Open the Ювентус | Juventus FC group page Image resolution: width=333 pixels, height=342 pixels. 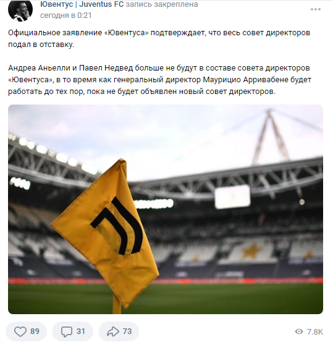pos(82,4)
